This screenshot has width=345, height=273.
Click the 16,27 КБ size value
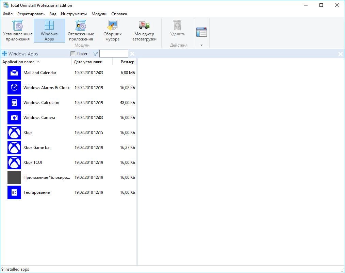pyautogui.click(x=127, y=148)
